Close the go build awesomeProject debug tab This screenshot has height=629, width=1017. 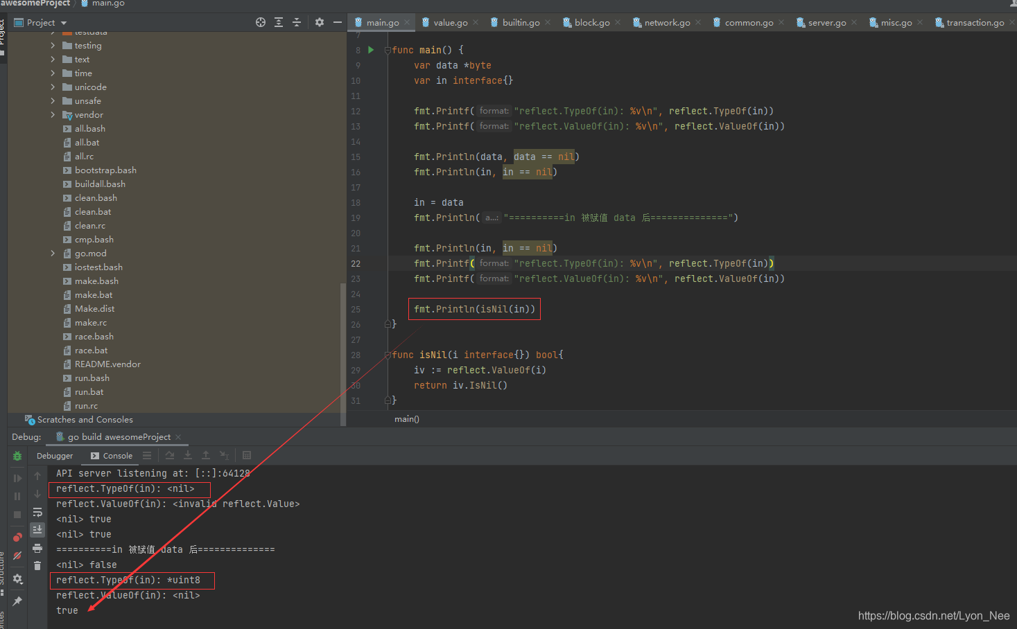click(x=178, y=437)
